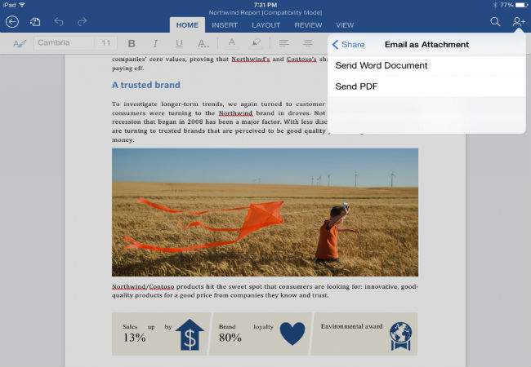Viewport: 531px width, 367px height.
Task: Open the Cambria font name dropdown
Action: click(64, 43)
